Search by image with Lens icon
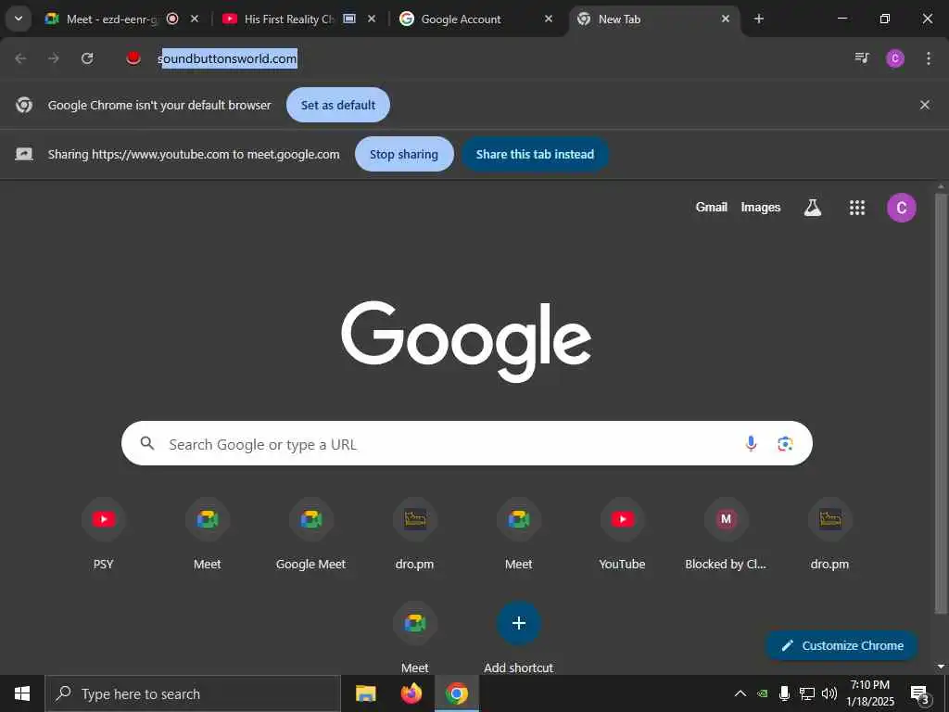The image size is (949, 712). coord(785,443)
